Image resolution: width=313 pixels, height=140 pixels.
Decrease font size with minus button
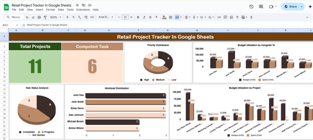tap(119, 17)
